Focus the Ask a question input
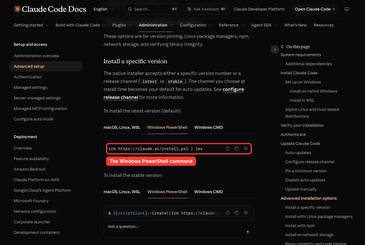The height and width of the screenshot is (245, 365). coord(179,229)
